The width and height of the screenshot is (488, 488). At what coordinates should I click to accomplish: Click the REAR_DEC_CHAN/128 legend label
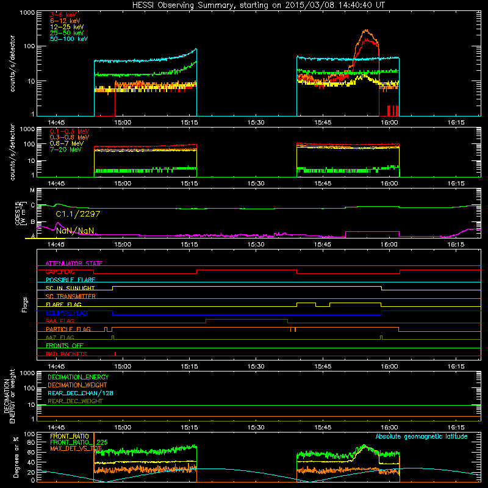[81, 393]
